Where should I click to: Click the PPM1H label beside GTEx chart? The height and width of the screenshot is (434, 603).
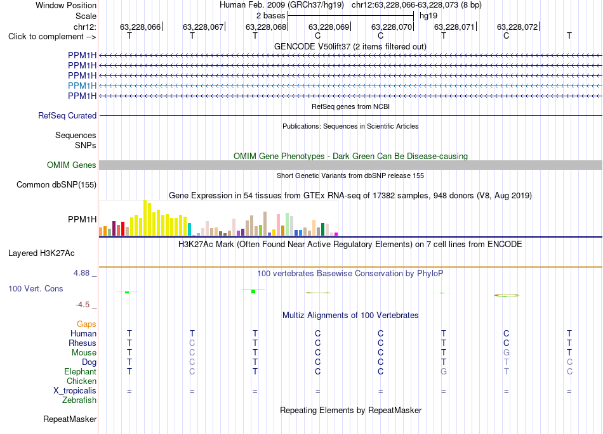pyautogui.click(x=83, y=219)
